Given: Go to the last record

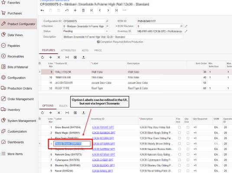Looking at the screenshot, I should coord(117,10).
